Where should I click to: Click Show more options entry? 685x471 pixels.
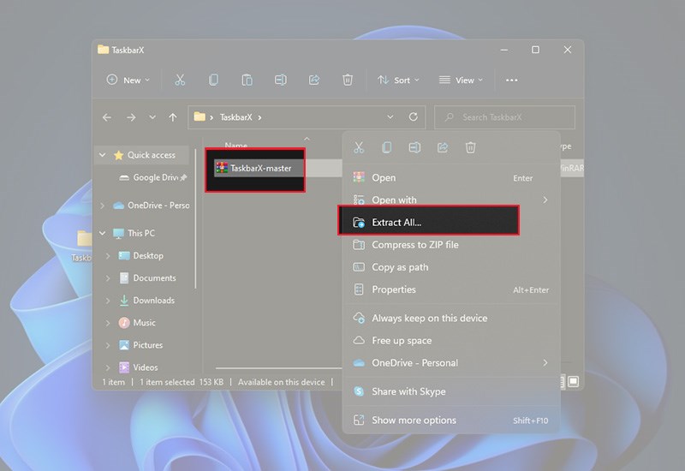point(414,420)
